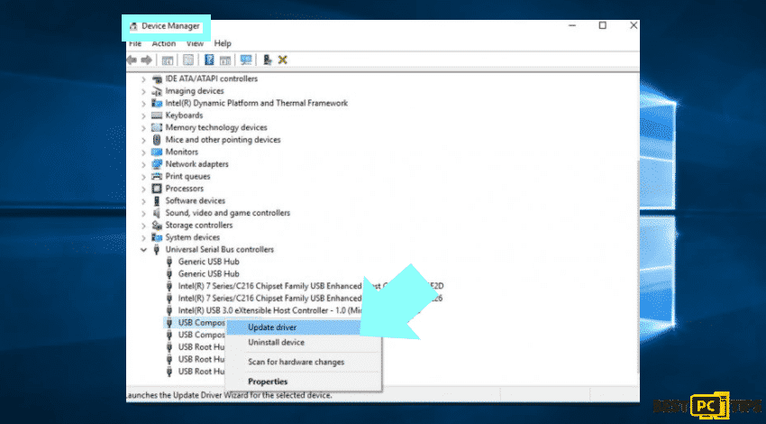This screenshot has height=424, width=766.
Task: Minimize the Device Manager window
Action: tap(573, 25)
